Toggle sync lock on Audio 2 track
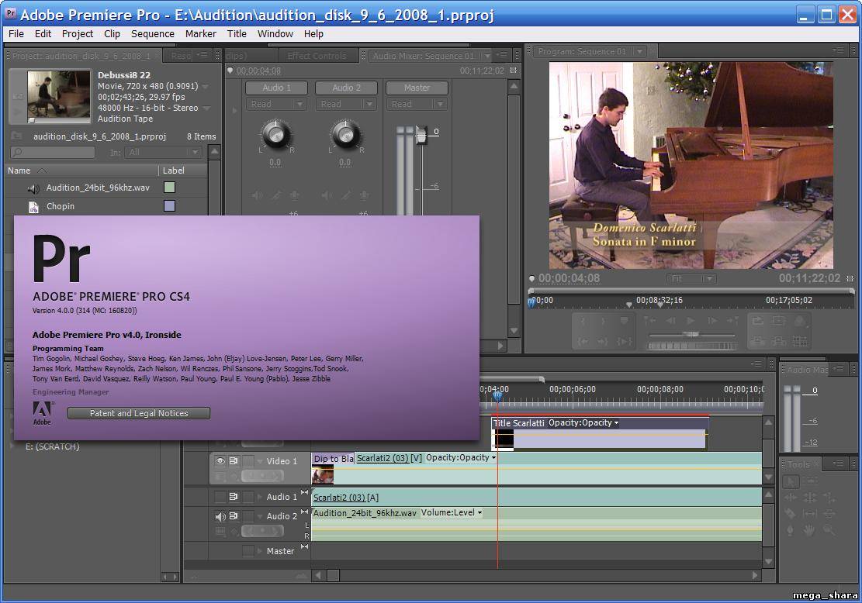Image resolution: width=862 pixels, height=603 pixels. coord(233,516)
